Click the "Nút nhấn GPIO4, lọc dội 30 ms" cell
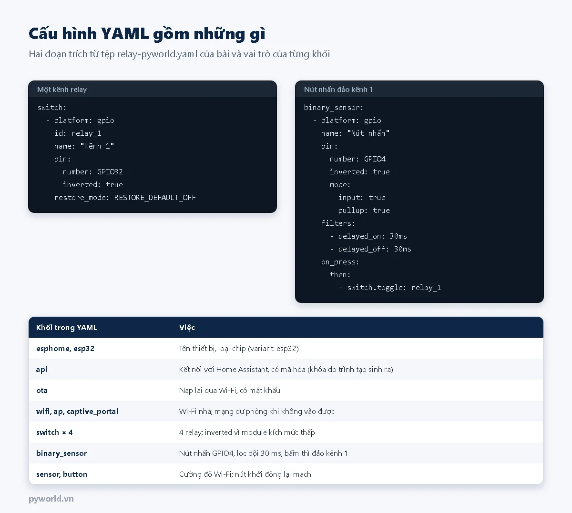 pyautogui.click(x=263, y=453)
